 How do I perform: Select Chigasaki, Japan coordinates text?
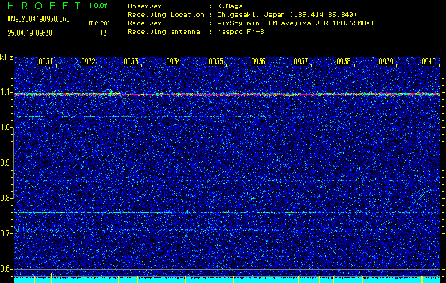pos(287,15)
